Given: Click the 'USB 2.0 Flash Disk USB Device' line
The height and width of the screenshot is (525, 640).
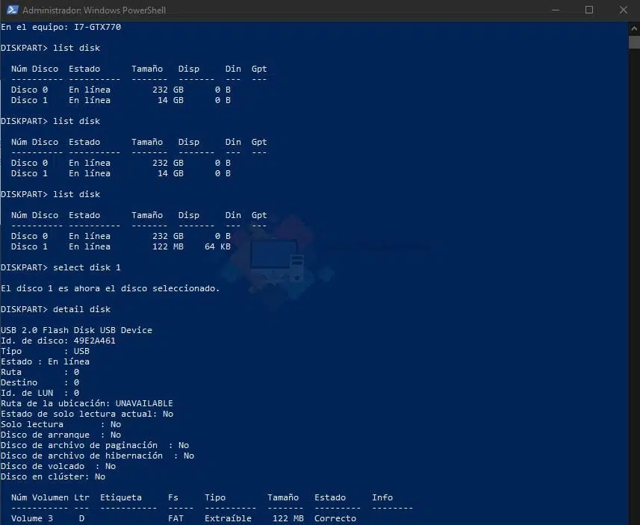Looking at the screenshot, I should click(76, 330).
